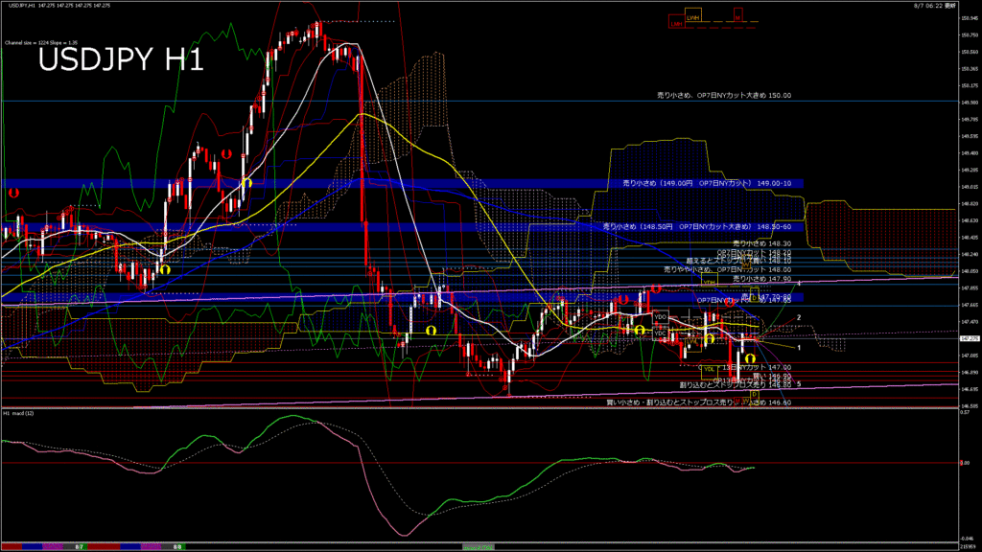Click the 13日NYカット 147.00 level label
The width and height of the screenshot is (982, 552).
tap(758, 367)
